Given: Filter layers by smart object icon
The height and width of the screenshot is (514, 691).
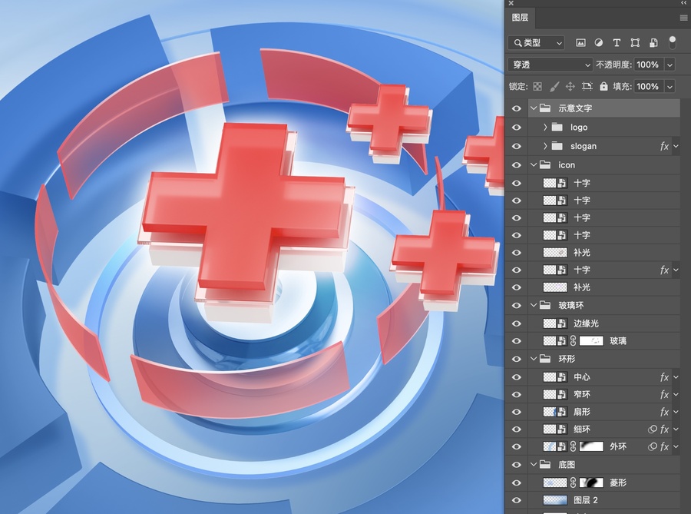Looking at the screenshot, I should (x=653, y=43).
